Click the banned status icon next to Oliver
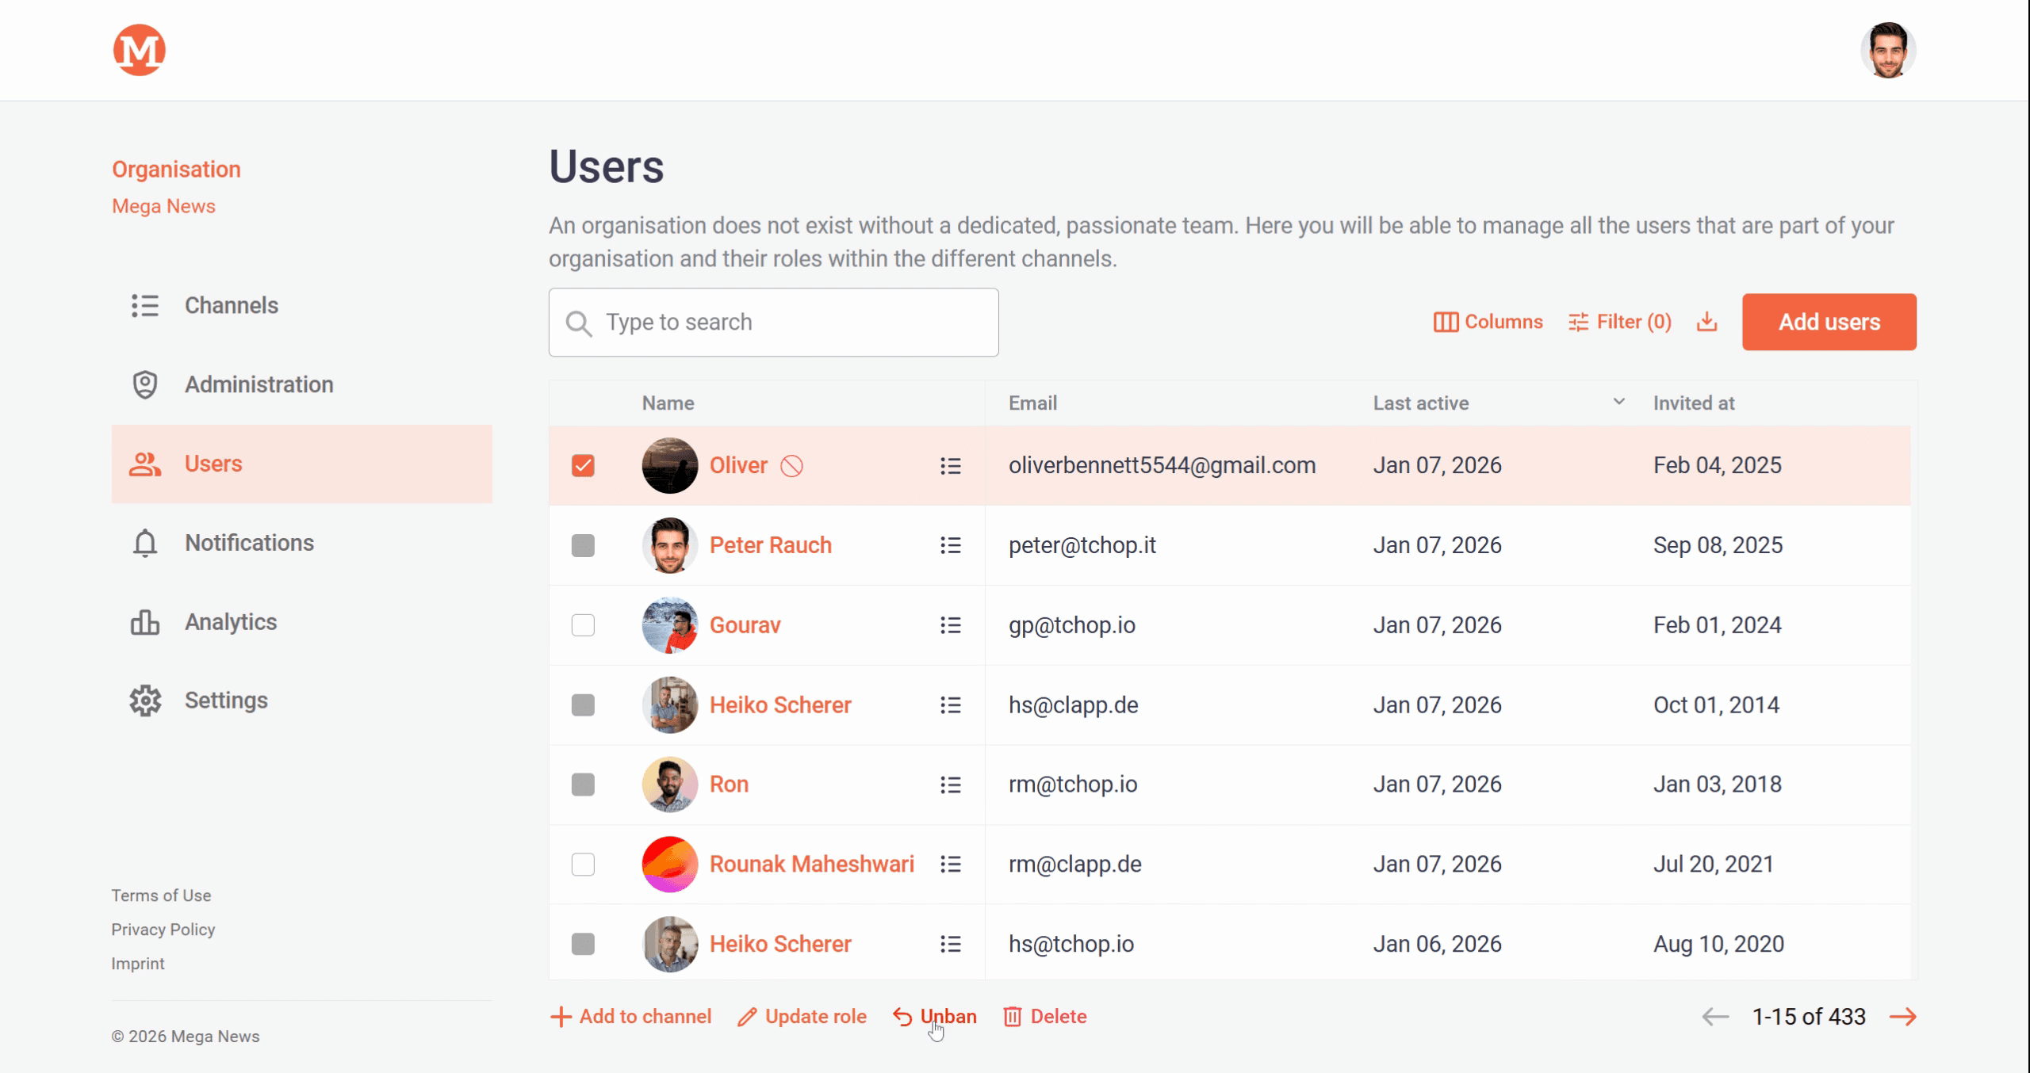The width and height of the screenshot is (2030, 1073). click(791, 466)
